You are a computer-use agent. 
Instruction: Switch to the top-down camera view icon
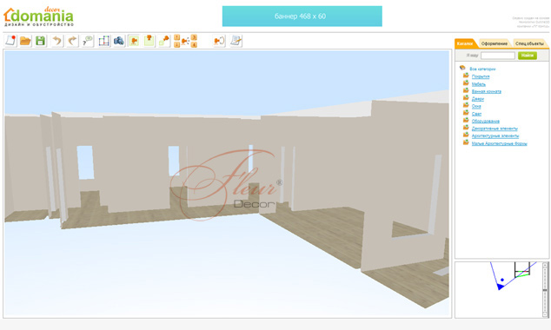[149, 41]
